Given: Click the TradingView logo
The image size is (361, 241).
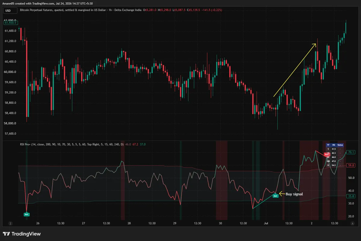Looking at the screenshot, I should coord(22,234).
